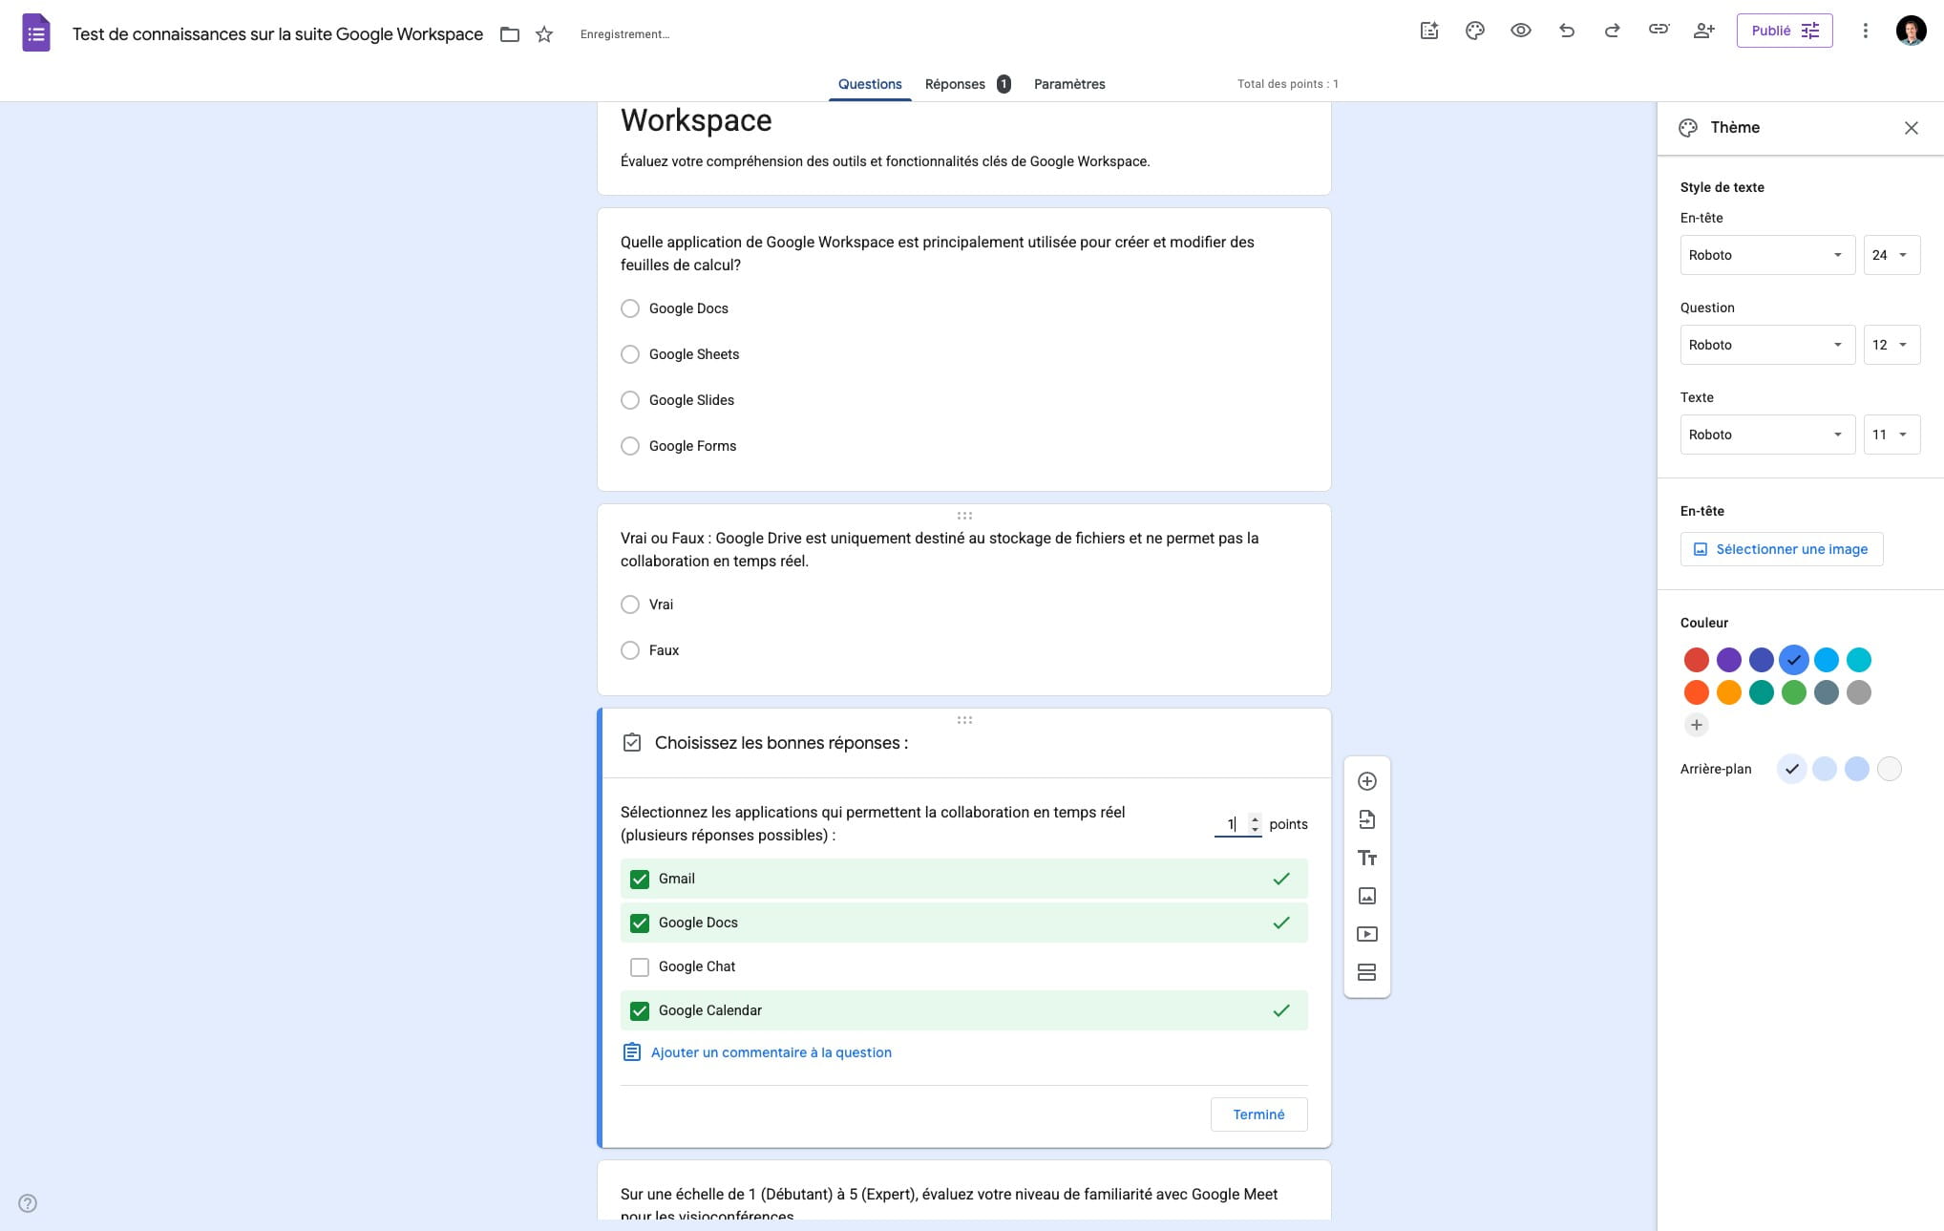This screenshot has height=1231, width=1944.
Task: Choose the gray background swatch
Action: click(1890, 769)
